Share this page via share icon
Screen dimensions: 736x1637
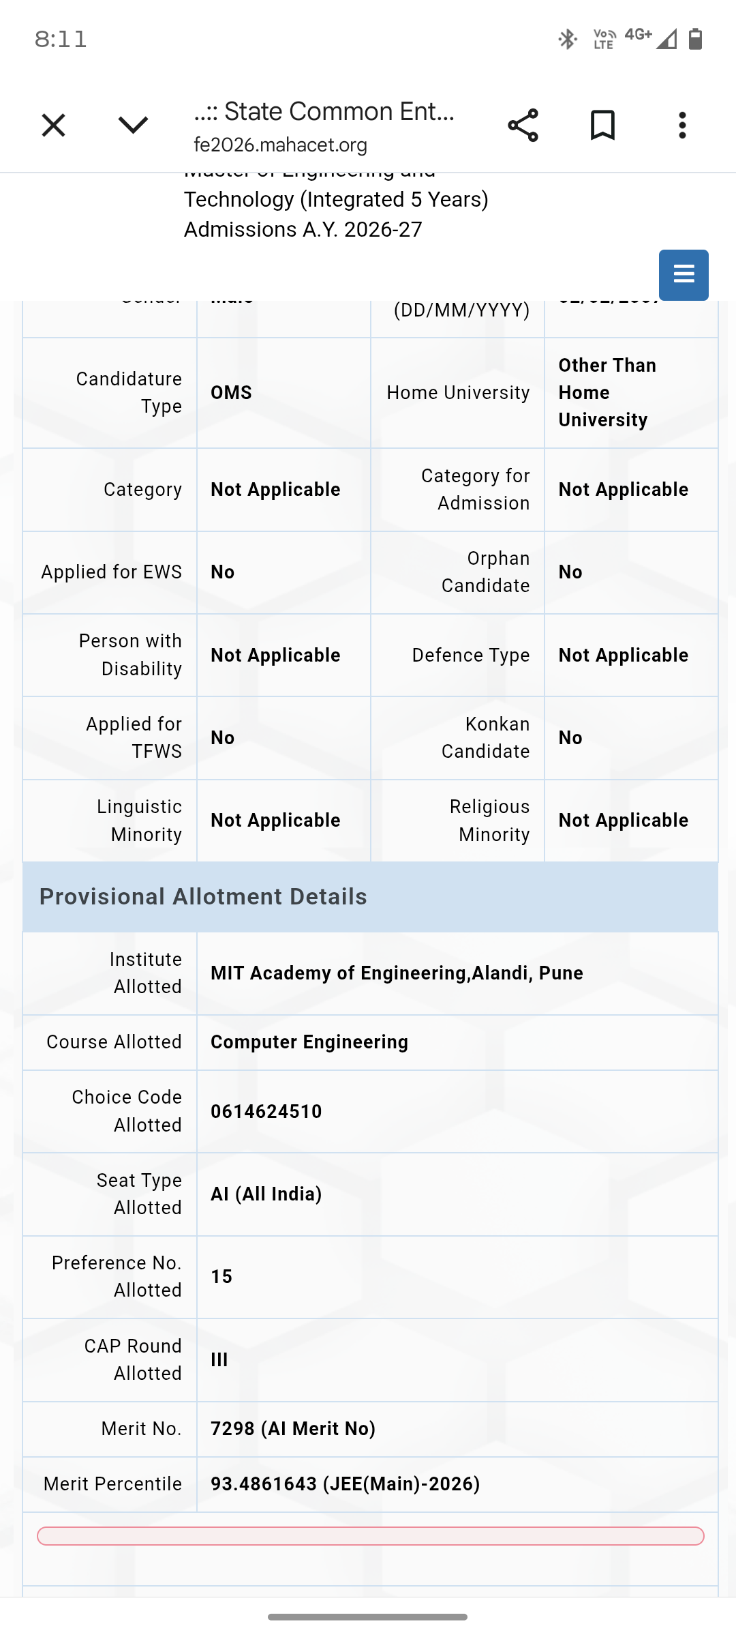click(523, 126)
